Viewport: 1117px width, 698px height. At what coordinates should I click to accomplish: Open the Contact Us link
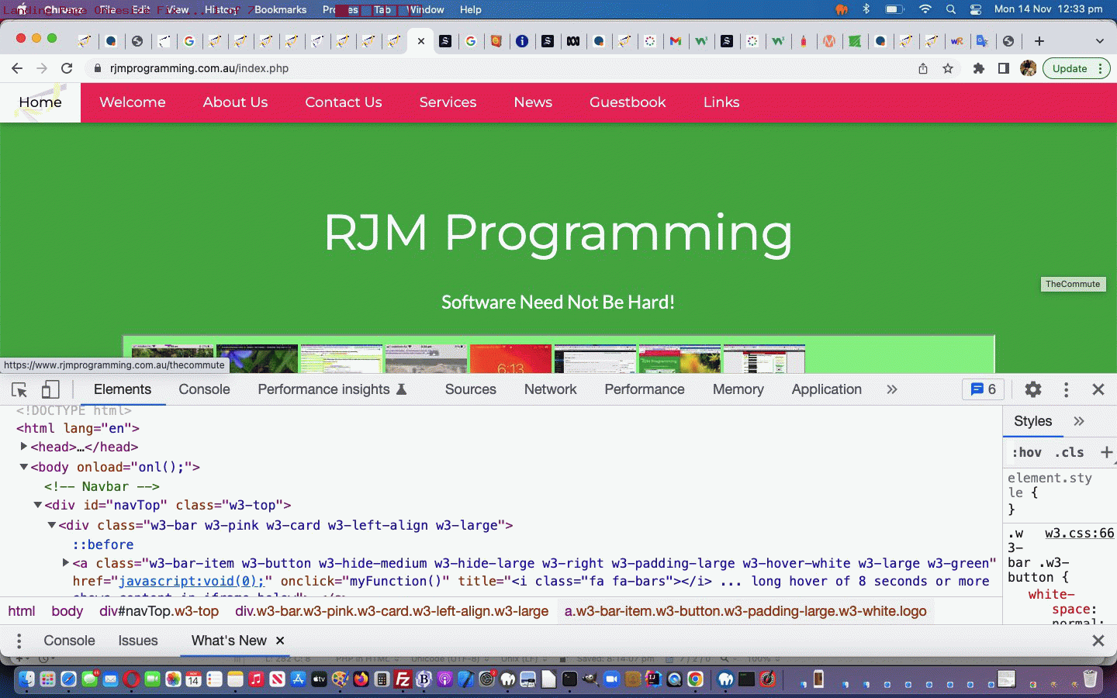pos(344,102)
